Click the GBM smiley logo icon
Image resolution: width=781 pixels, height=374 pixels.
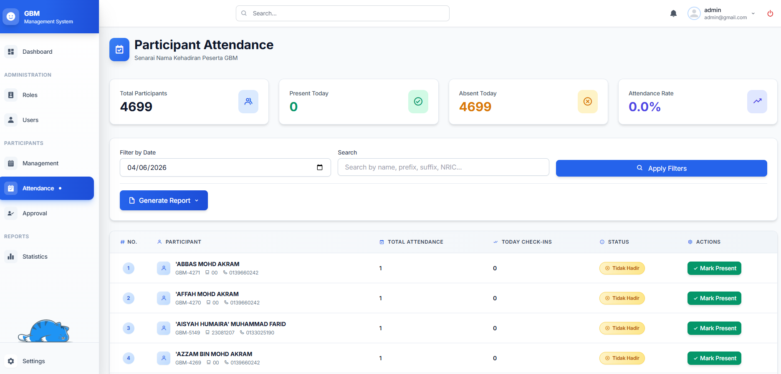[11, 17]
